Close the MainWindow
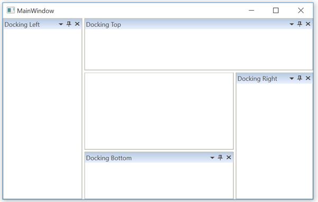 [x=301, y=11]
